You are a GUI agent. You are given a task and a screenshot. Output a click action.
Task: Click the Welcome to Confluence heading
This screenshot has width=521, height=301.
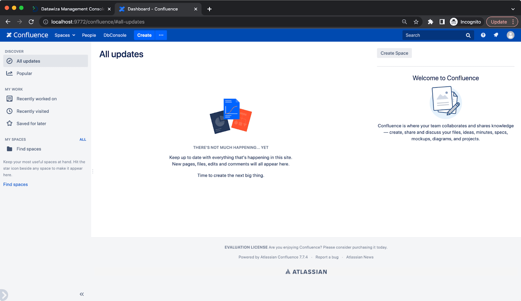[446, 78]
